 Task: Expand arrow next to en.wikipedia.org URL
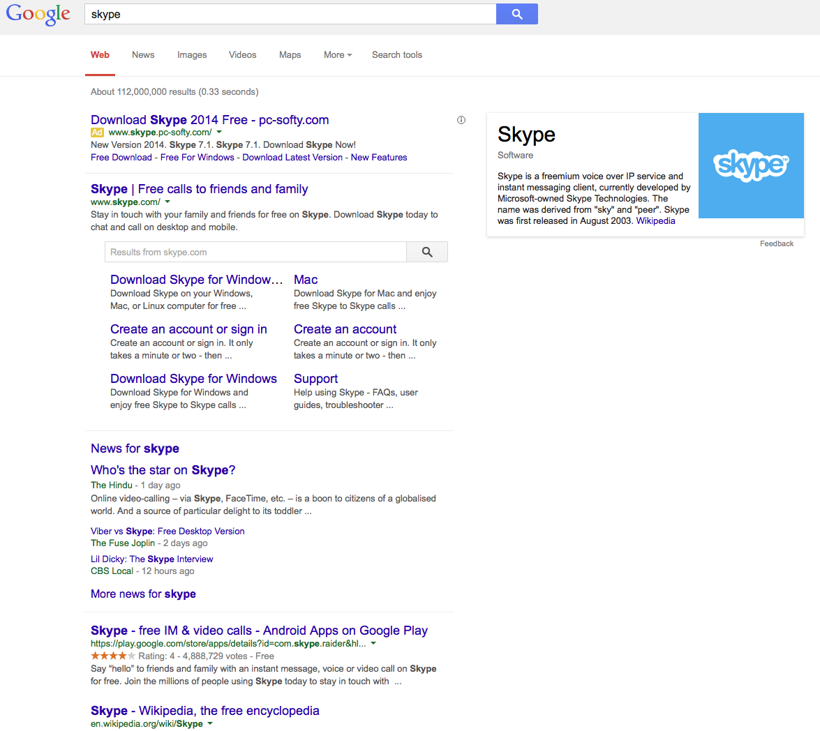(x=210, y=724)
